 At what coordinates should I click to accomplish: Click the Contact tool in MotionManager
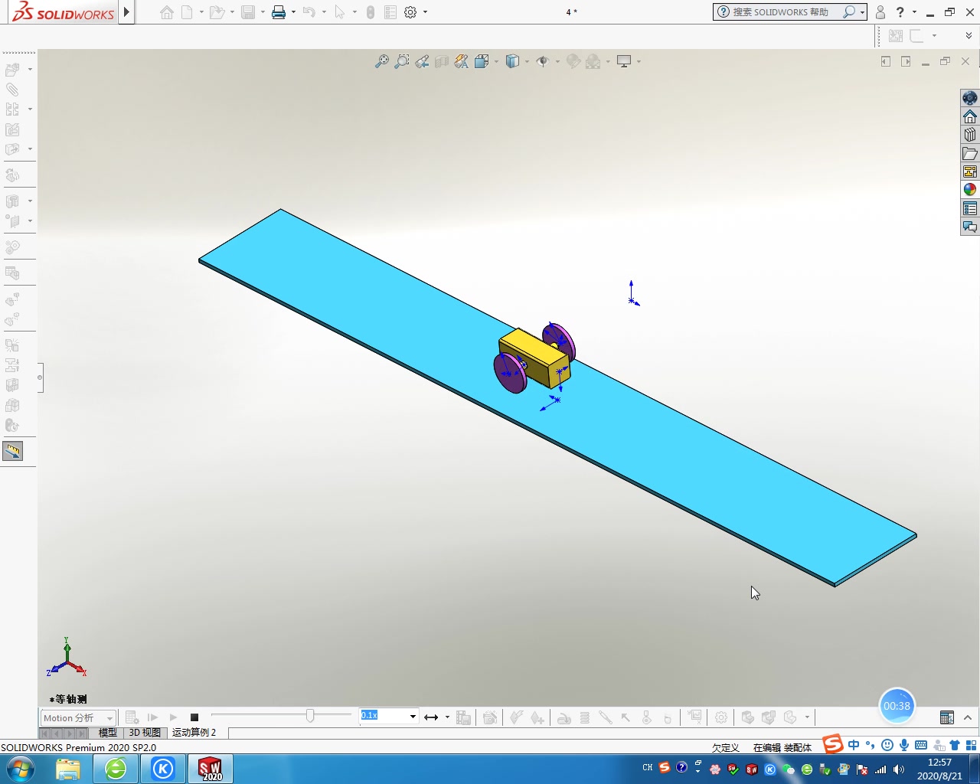pos(646,717)
